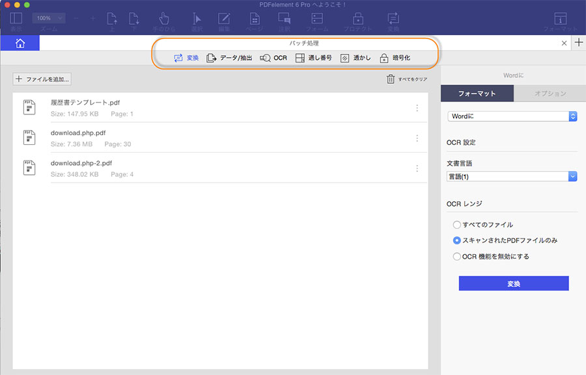The width and height of the screenshot is (586, 375).
Task: Open the ページ page tool
Action: (x=255, y=18)
